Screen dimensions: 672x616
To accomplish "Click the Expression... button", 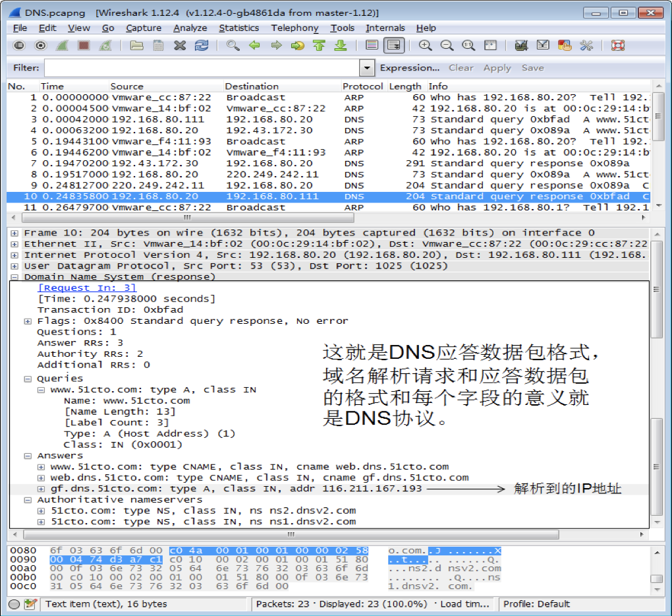I will click(x=409, y=68).
